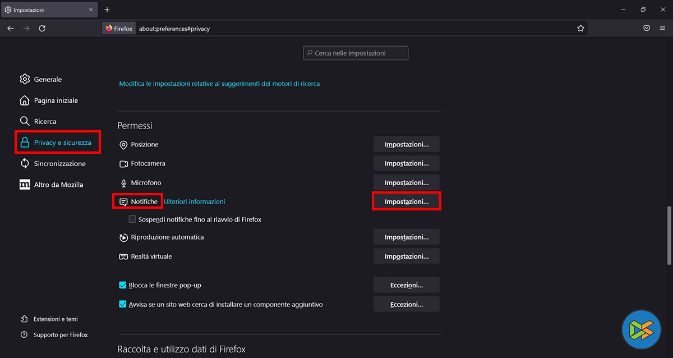
Task: Open the Firefox hamburger application menu
Action: (x=662, y=28)
